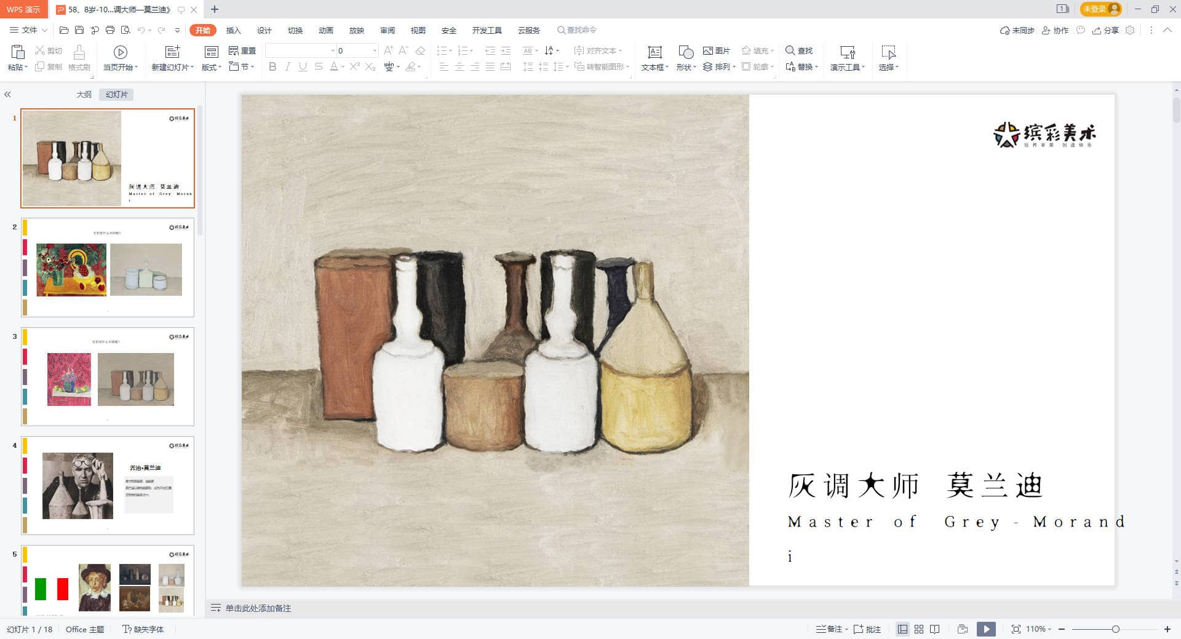
Task: Open the 切换 (Transitions) ribbon tab
Action: 295,30
